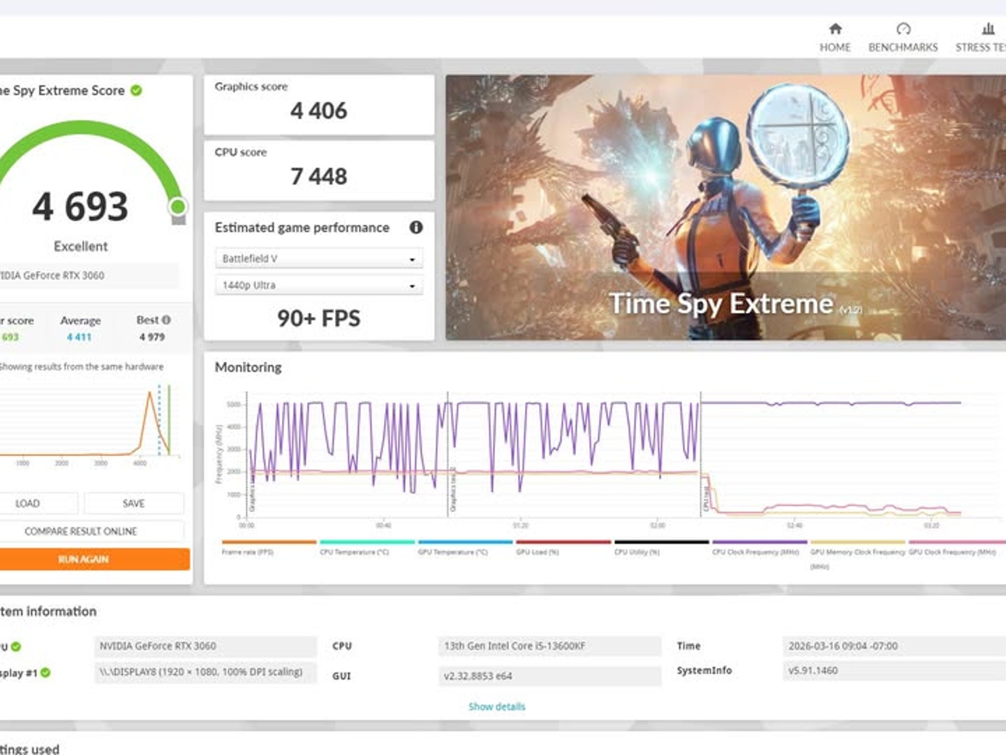Click the Time Spy Extreme banner image

[x=726, y=207]
